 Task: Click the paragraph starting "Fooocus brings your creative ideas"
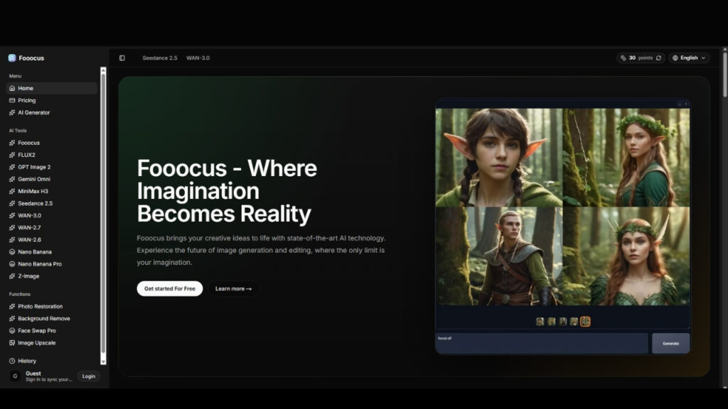pos(261,250)
